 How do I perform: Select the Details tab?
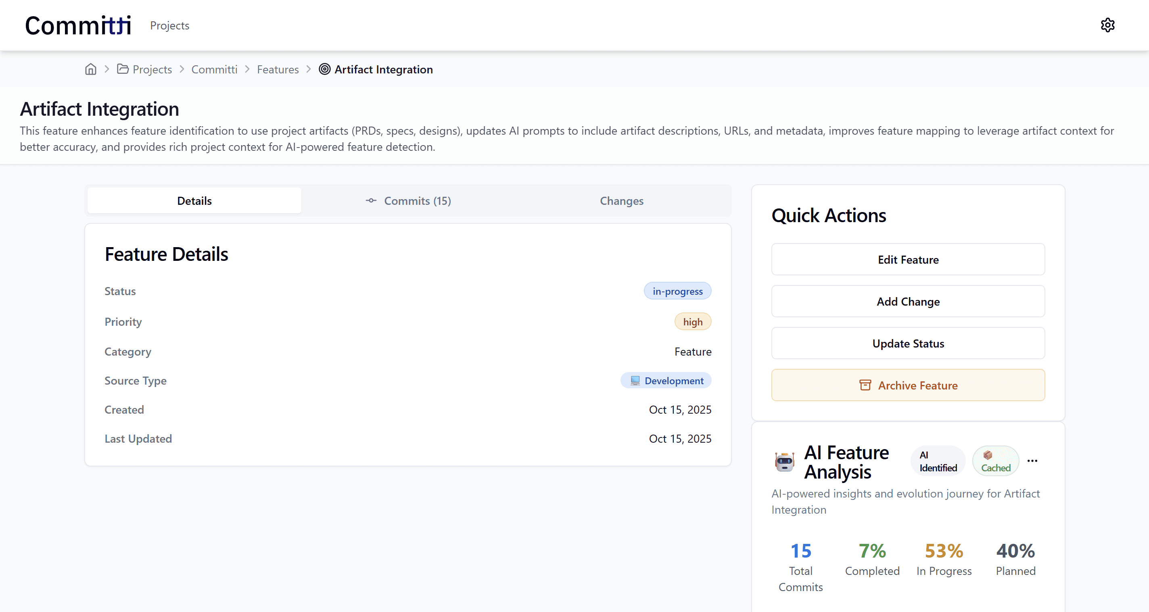click(x=194, y=201)
